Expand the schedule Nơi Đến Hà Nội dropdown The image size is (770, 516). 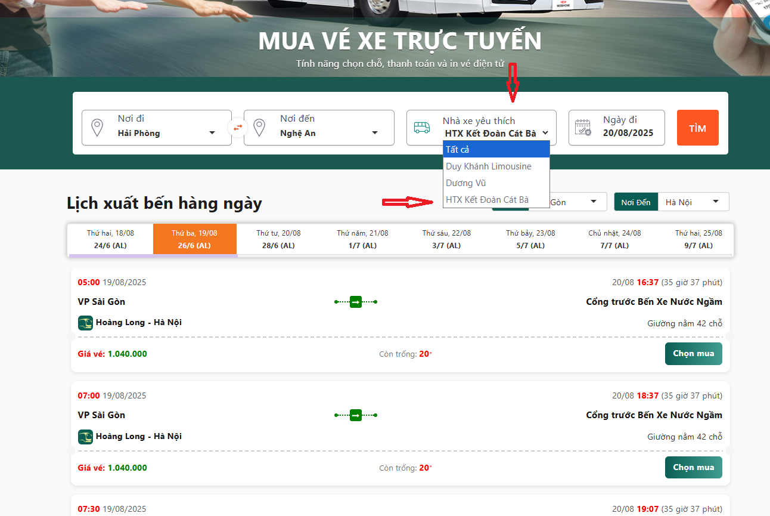point(693,202)
